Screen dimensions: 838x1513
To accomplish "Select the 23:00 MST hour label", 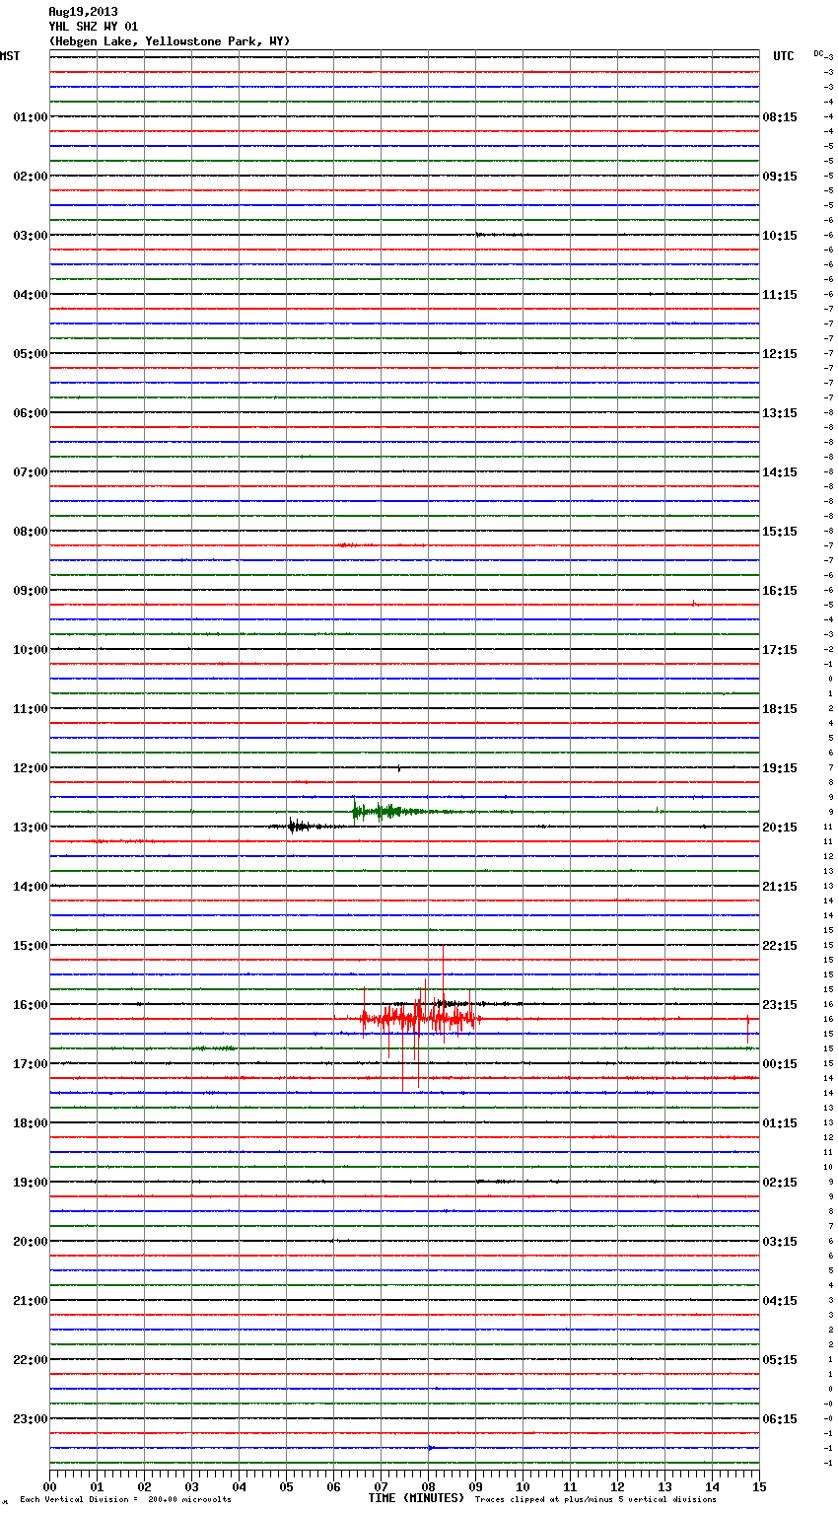I will pyautogui.click(x=31, y=1419).
